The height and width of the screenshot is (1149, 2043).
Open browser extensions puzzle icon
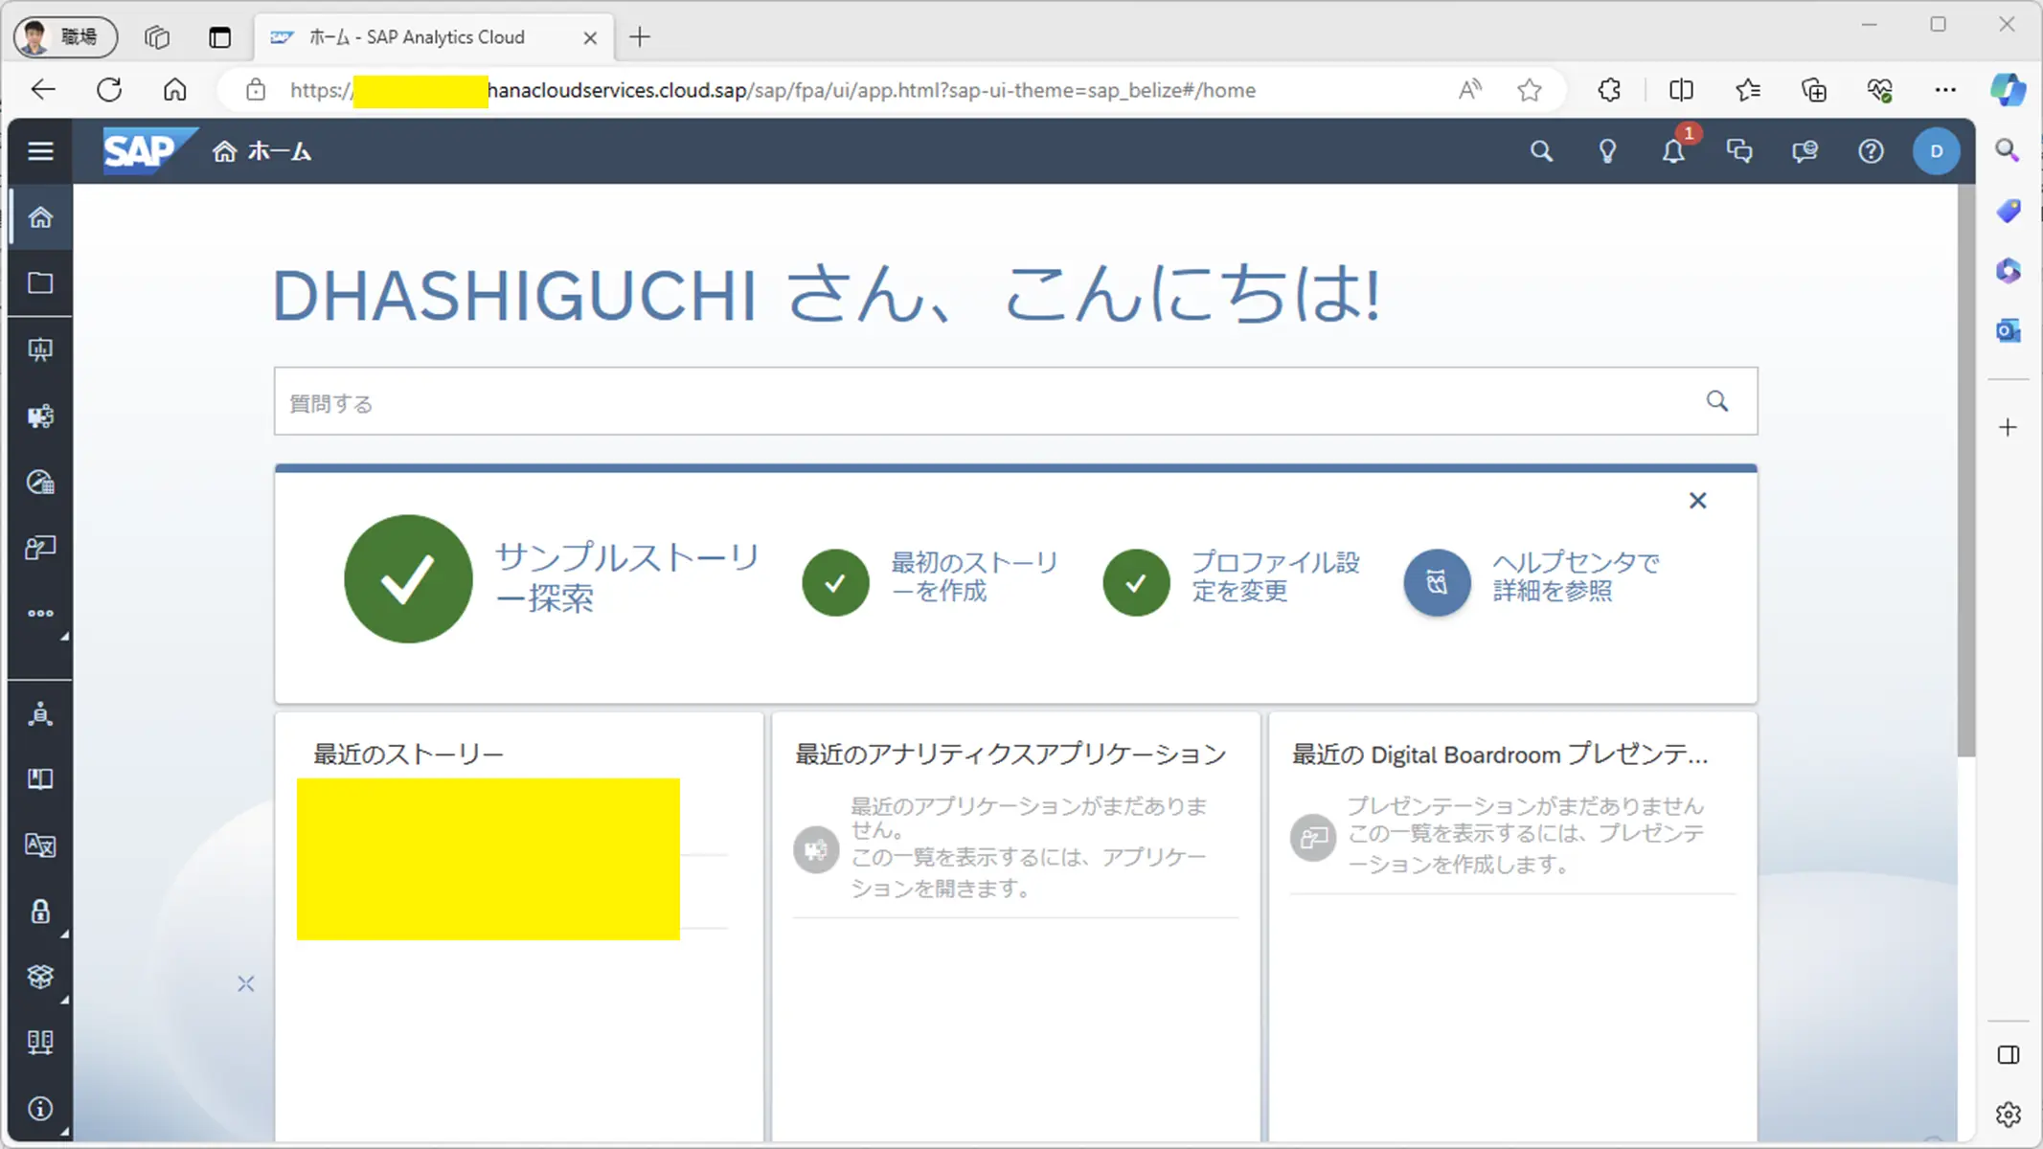pos(1610,90)
